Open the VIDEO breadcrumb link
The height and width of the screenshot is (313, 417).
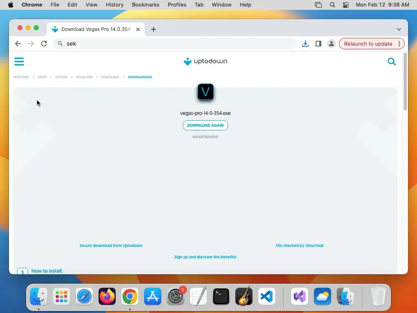(42, 77)
